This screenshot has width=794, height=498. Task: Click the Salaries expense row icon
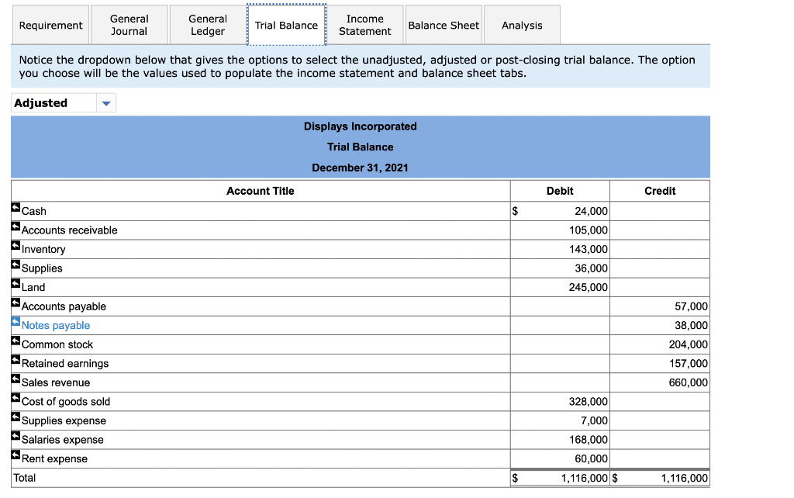click(14, 435)
